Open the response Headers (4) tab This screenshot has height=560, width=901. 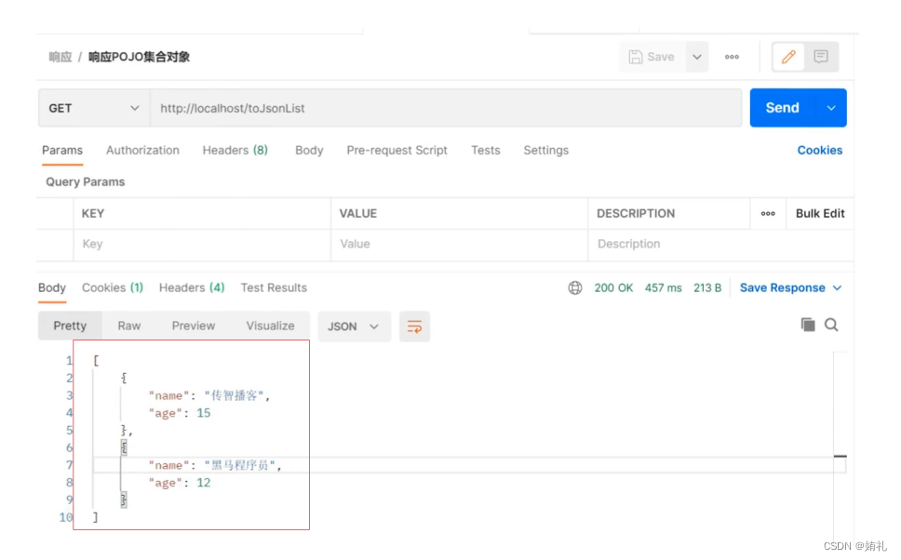192,287
